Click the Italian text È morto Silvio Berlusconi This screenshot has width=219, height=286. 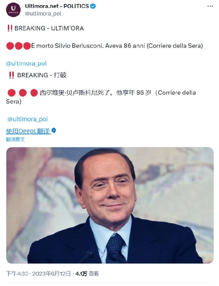coord(68,46)
